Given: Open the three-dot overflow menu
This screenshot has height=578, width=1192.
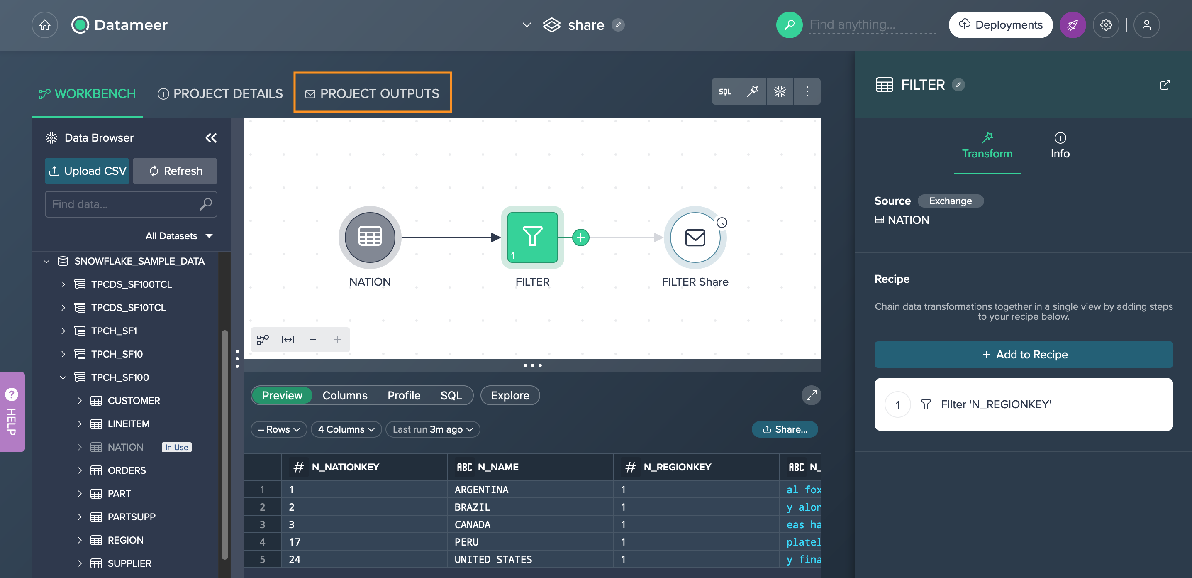Looking at the screenshot, I should click(807, 91).
